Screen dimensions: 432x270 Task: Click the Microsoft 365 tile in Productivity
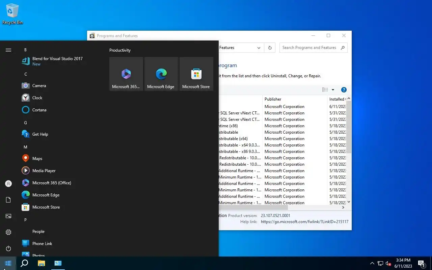tap(126, 74)
